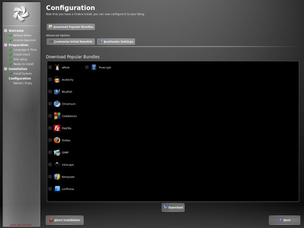The width and height of the screenshot is (304, 228).
Task: Click the Truecrypt label text
Action: 105,68
